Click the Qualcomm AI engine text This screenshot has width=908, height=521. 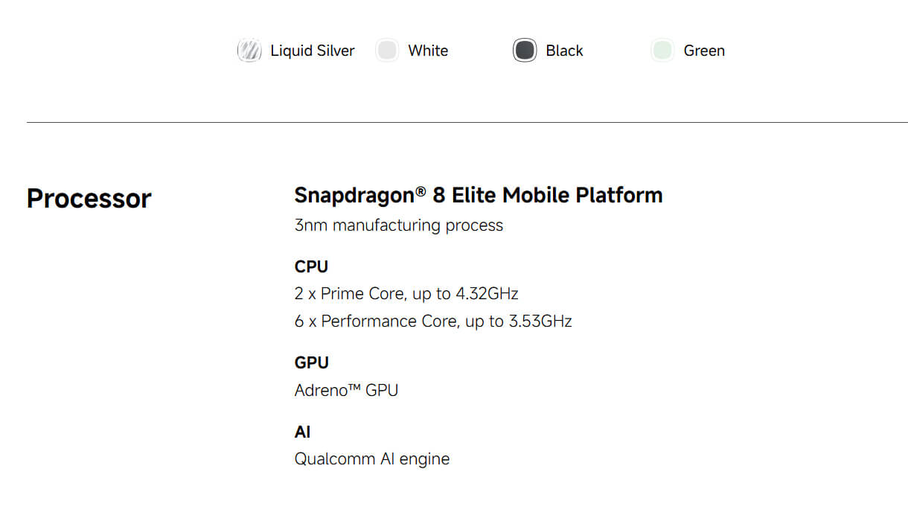(x=372, y=459)
